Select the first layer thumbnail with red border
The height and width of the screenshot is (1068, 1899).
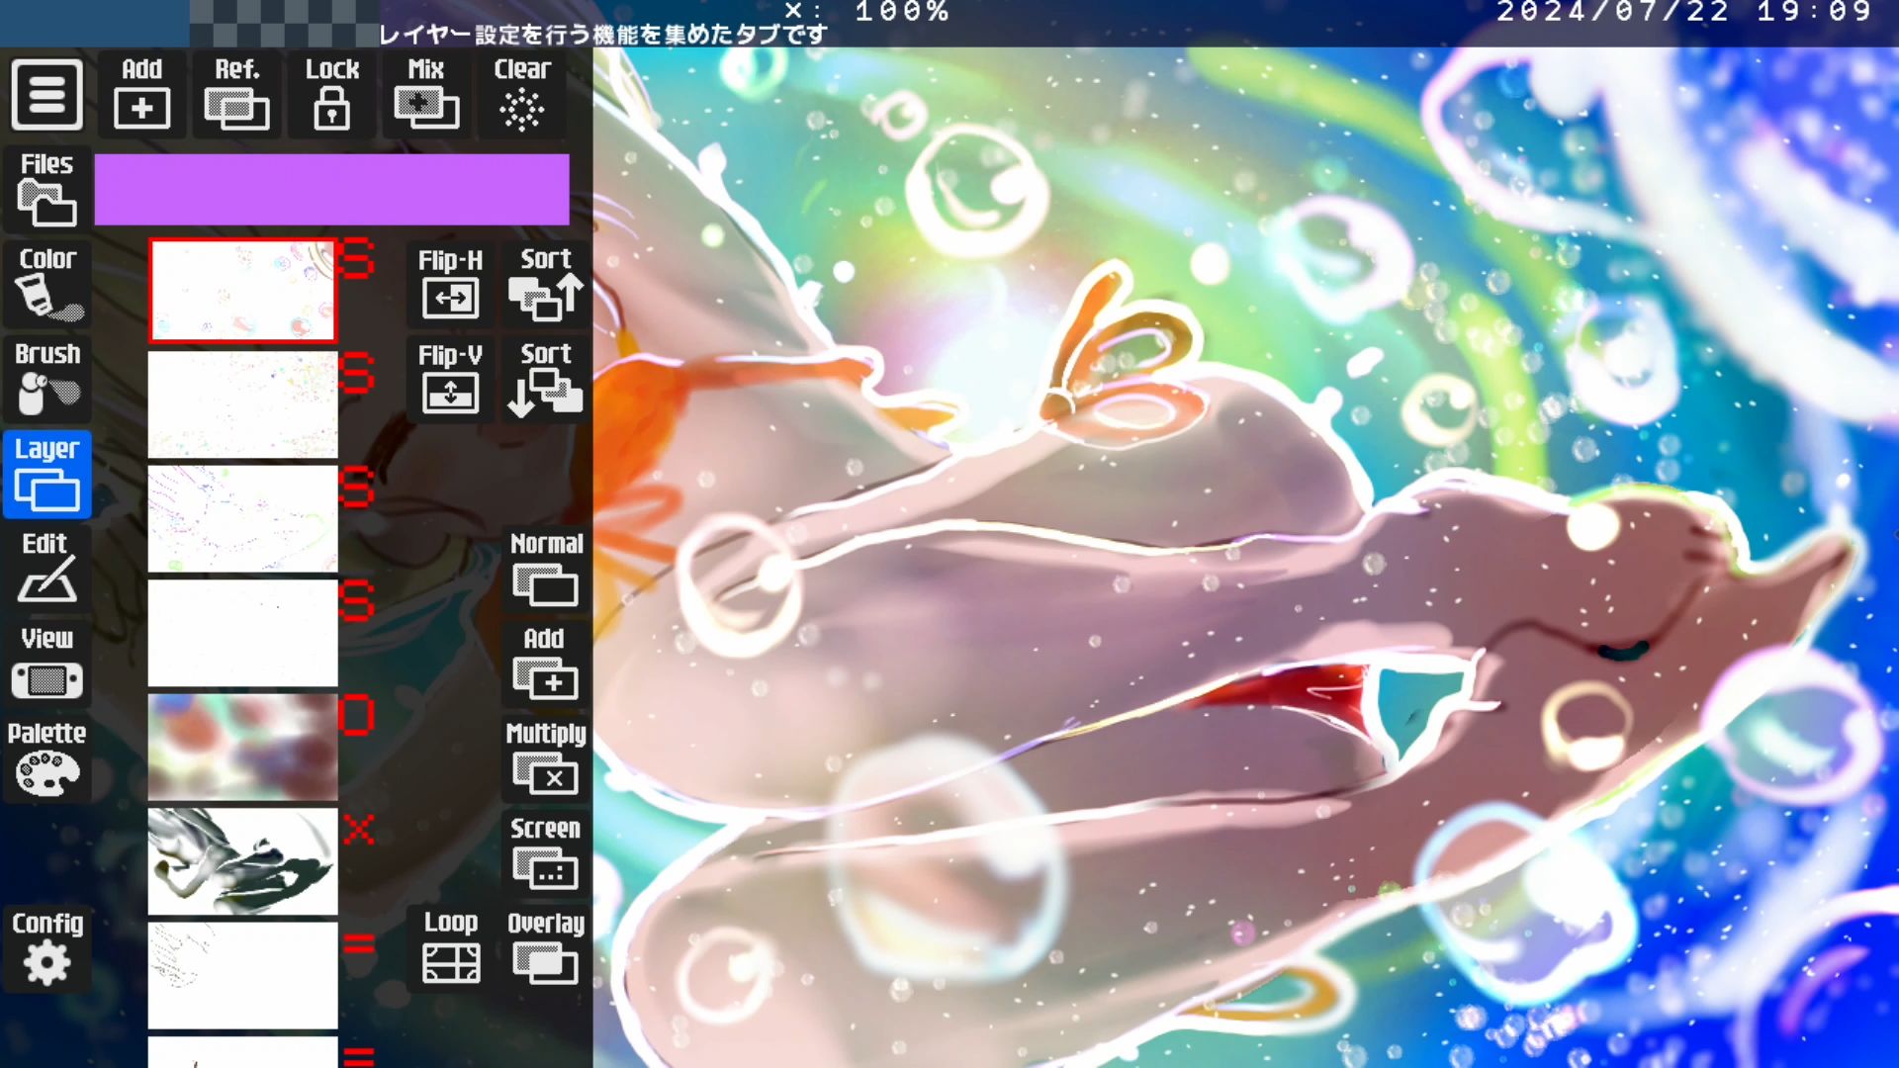pos(242,291)
